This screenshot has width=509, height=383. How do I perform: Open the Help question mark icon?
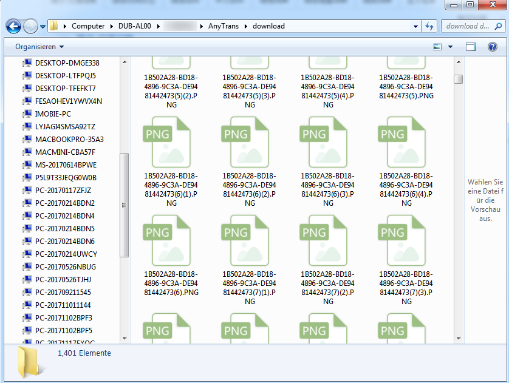(x=493, y=47)
